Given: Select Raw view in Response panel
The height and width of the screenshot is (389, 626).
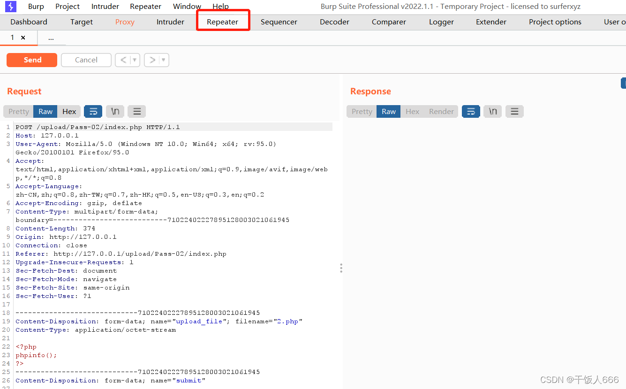Looking at the screenshot, I should point(389,111).
